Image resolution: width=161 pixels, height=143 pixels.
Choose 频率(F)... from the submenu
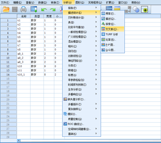coord(113,14)
